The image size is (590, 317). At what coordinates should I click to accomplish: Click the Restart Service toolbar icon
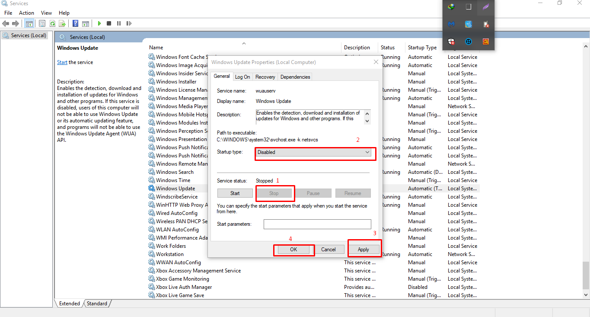[x=128, y=23]
